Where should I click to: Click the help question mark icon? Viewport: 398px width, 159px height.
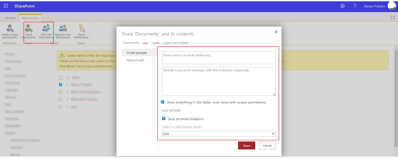355,6
